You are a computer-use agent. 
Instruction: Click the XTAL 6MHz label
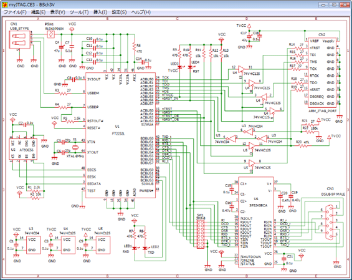(x=75, y=156)
